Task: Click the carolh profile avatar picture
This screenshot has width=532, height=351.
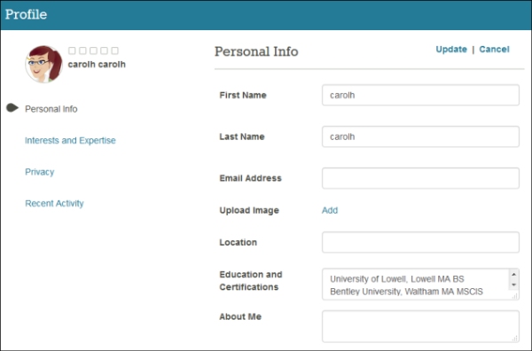Action: (x=43, y=64)
